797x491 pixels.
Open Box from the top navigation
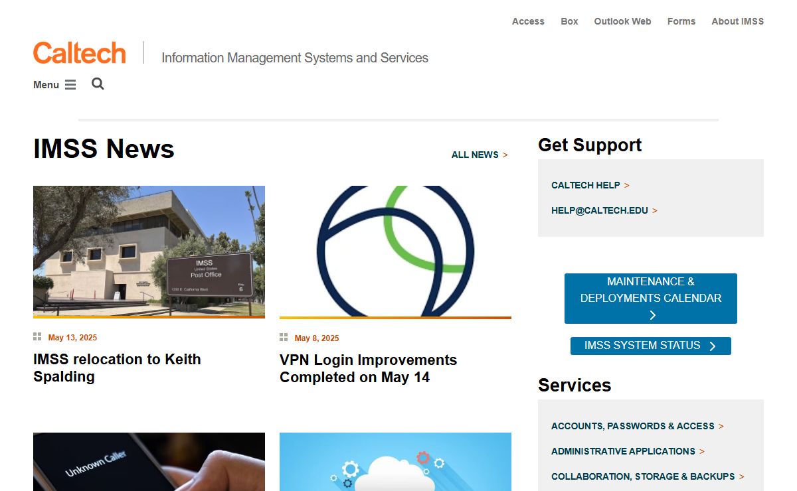point(569,21)
